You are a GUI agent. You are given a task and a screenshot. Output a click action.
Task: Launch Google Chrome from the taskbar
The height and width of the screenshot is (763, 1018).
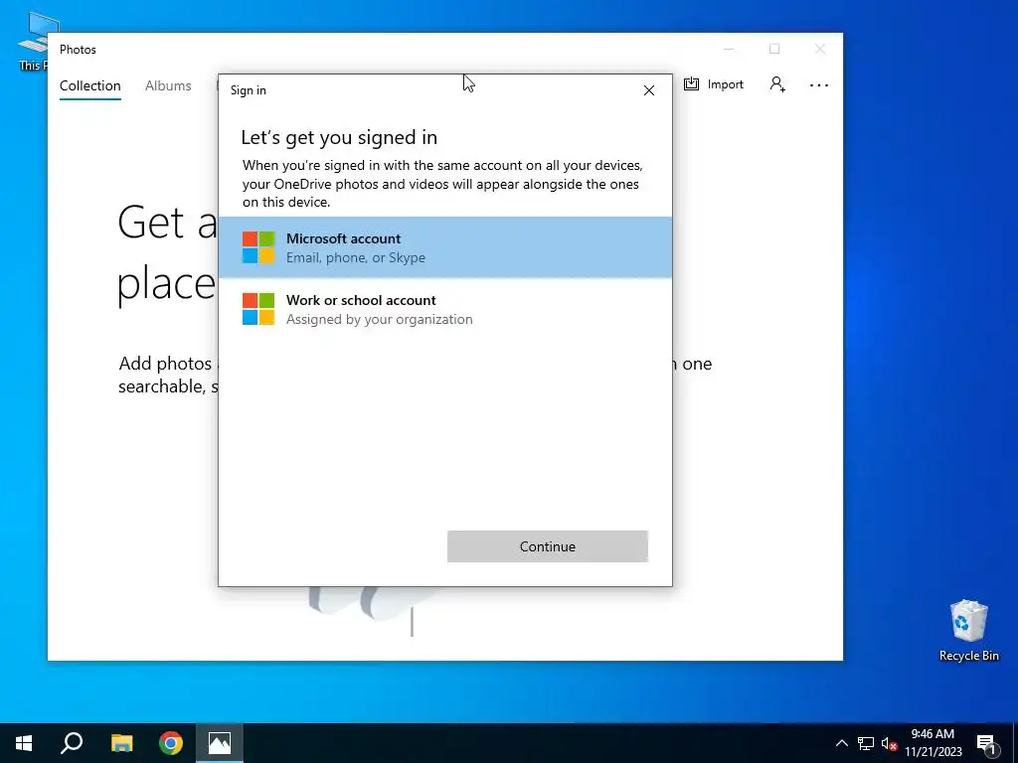click(171, 743)
